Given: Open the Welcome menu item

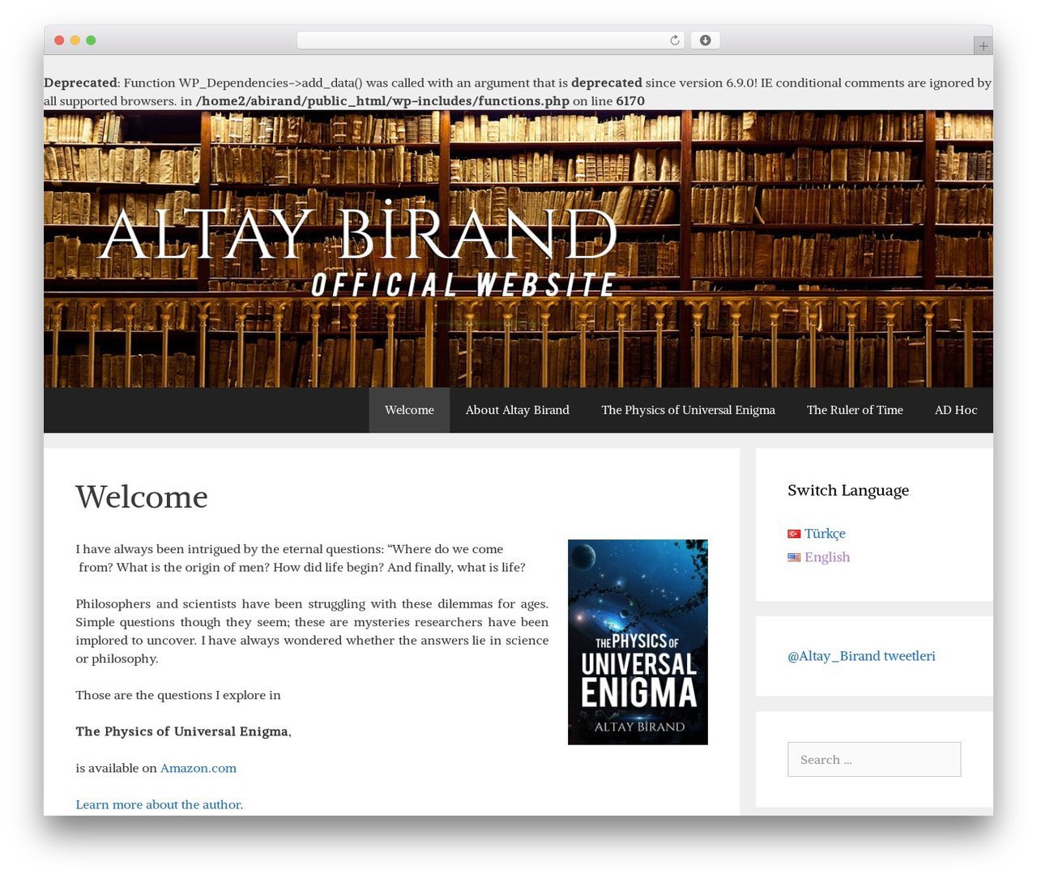Looking at the screenshot, I should pyautogui.click(x=409, y=410).
